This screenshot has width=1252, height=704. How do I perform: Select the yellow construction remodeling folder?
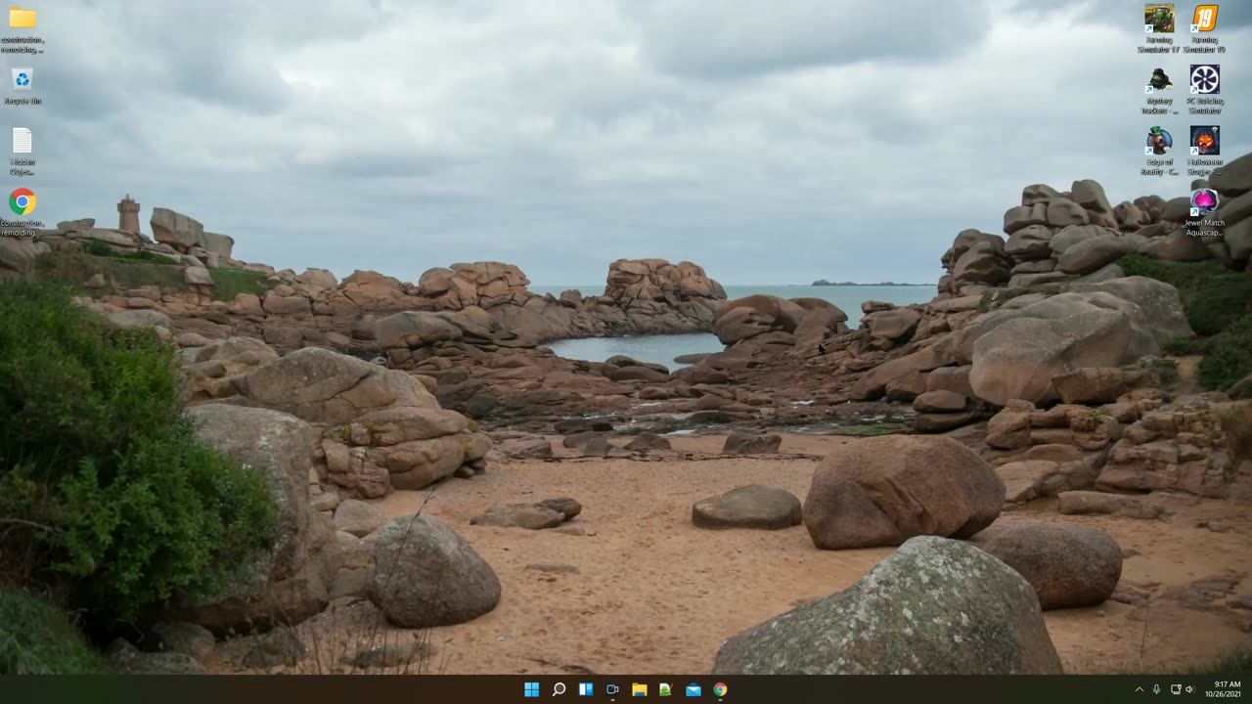tap(22, 29)
